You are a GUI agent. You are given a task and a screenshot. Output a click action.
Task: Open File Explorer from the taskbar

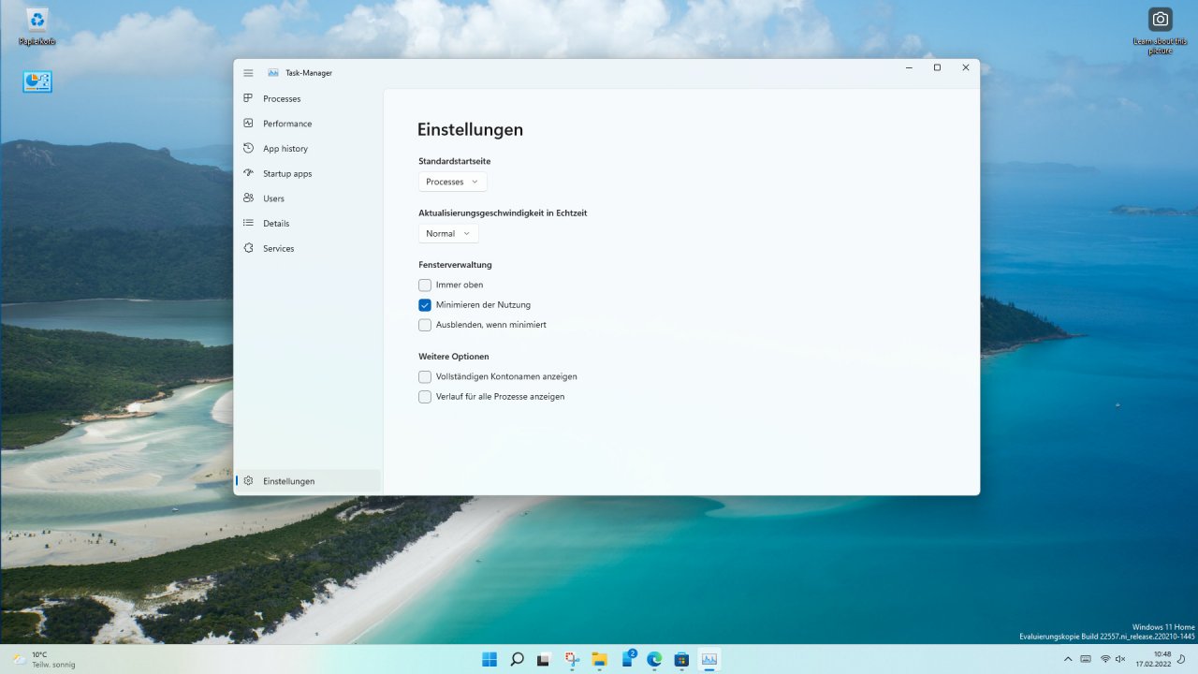click(x=599, y=659)
